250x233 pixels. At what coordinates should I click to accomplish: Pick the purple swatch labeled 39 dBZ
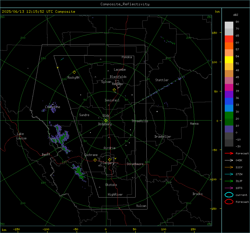229,94
